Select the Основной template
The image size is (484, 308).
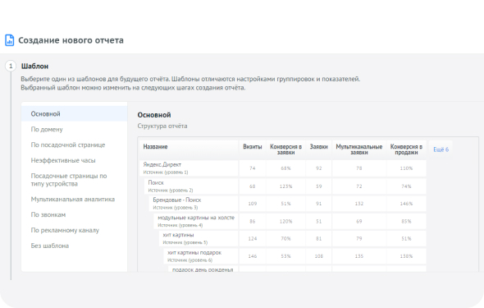pos(75,113)
